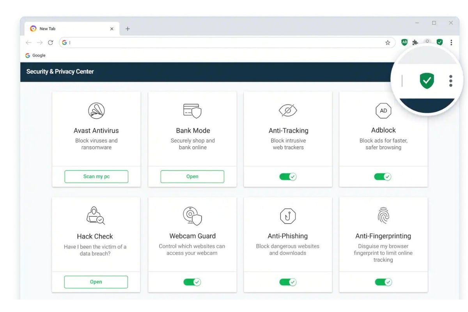
Task: Click the Anti-Tracking crossed-eye icon
Action: tap(288, 111)
